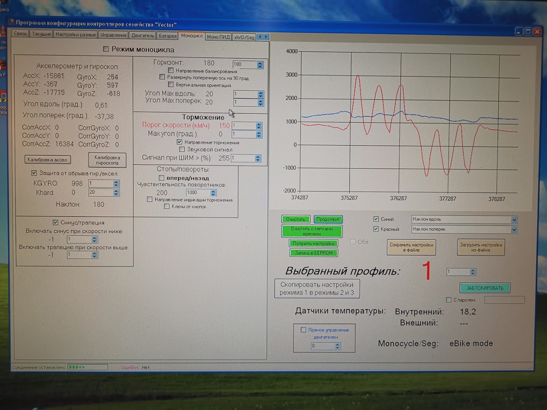The image size is (547, 410).
Task: Decrease the Чувствительность поворотников spinner value
Action: (x=213, y=194)
